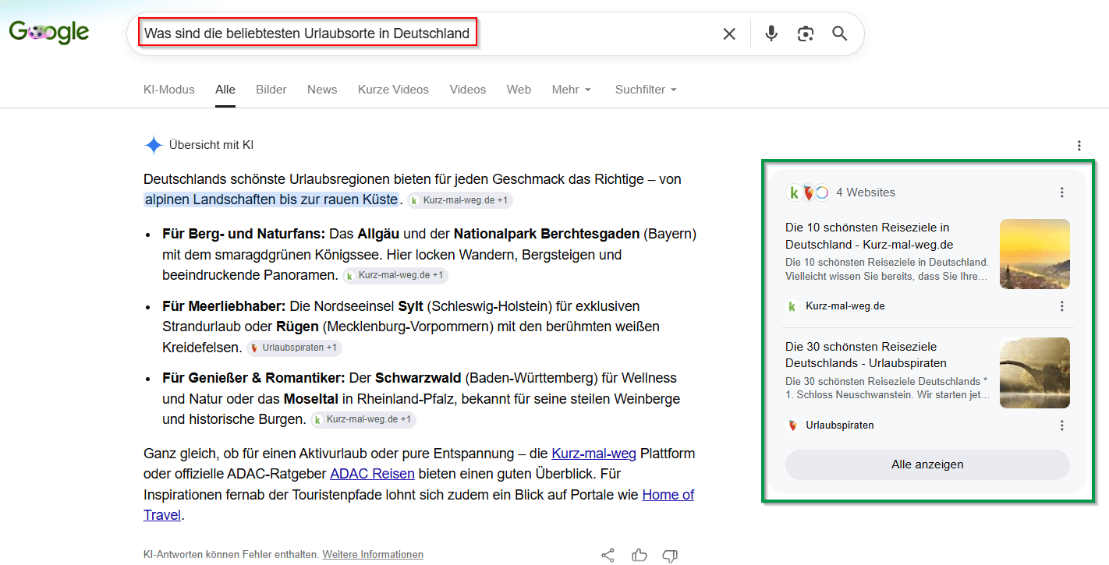Switch to the KI-Modus tab
This screenshot has width=1109, height=565.
pos(169,90)
